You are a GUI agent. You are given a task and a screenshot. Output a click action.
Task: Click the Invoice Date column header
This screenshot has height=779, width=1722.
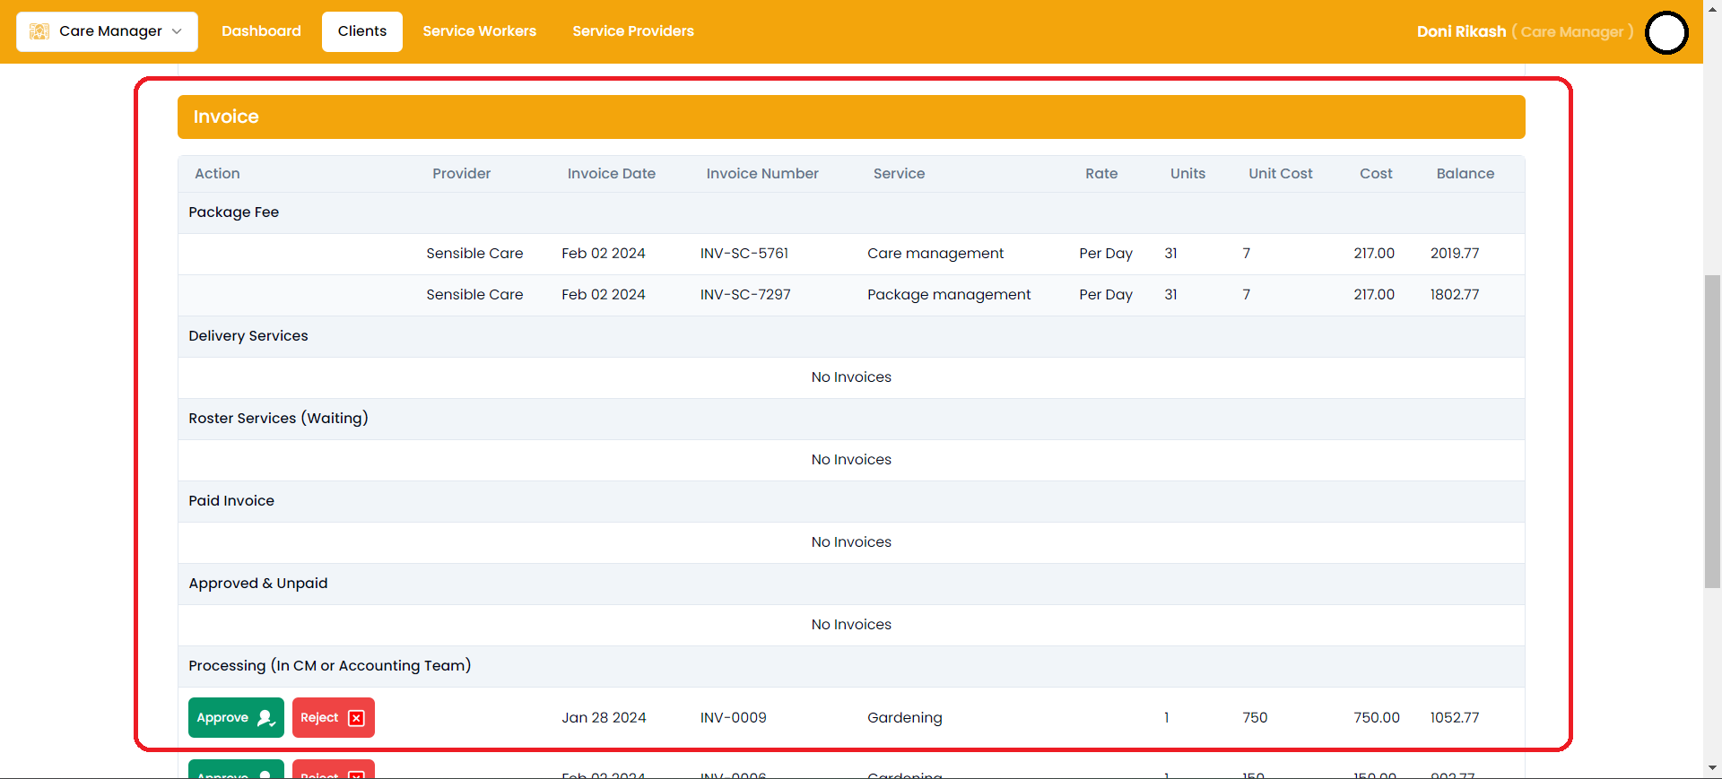pos(611,174)
